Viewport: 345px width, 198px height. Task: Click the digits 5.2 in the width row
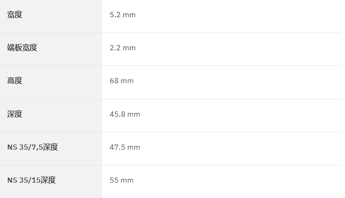point(115,15)
